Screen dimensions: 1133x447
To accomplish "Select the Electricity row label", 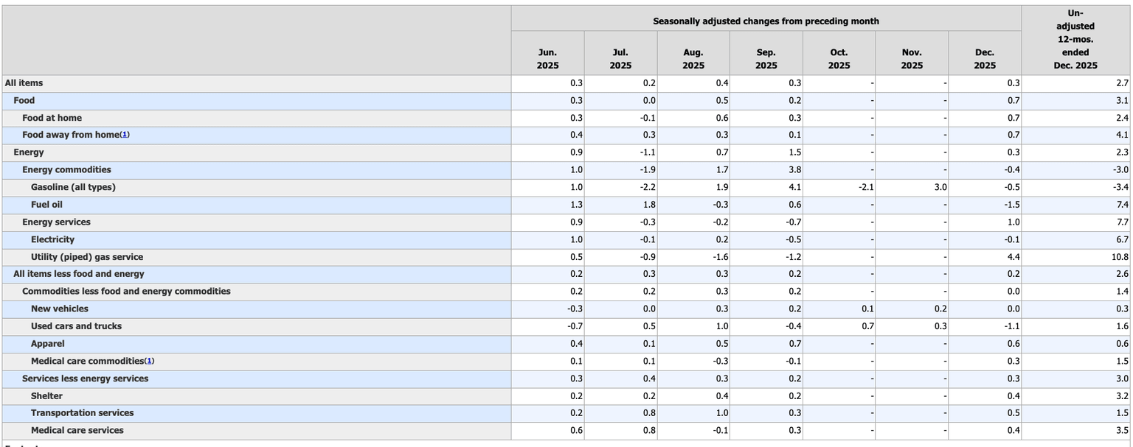I will coord(52,239).
